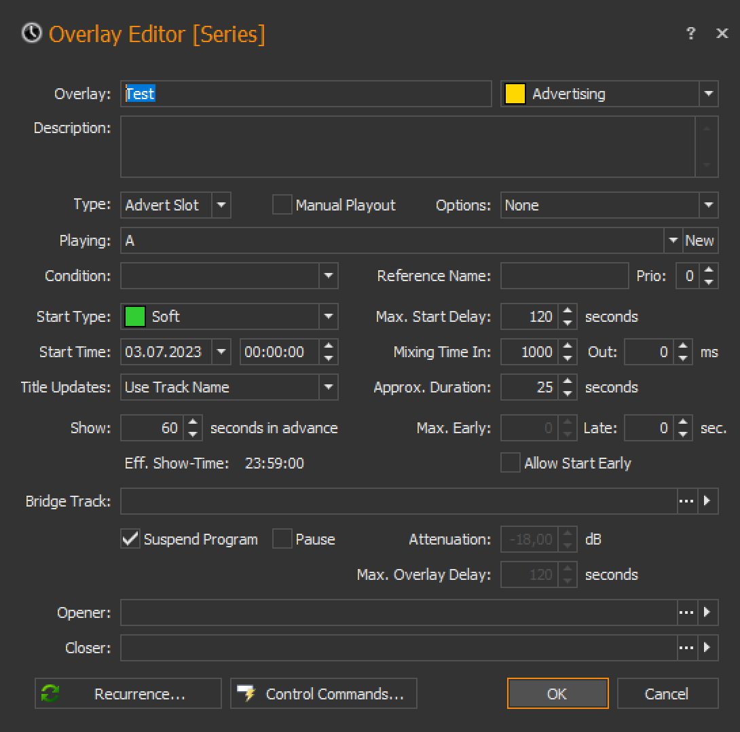
Task: Preview the Closer track with play arrow
Action: pos(707,648)
